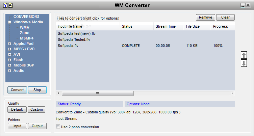Expand the MPEG / DVD tree node
Screen dimensions: 254x136
tap(10, 49)
